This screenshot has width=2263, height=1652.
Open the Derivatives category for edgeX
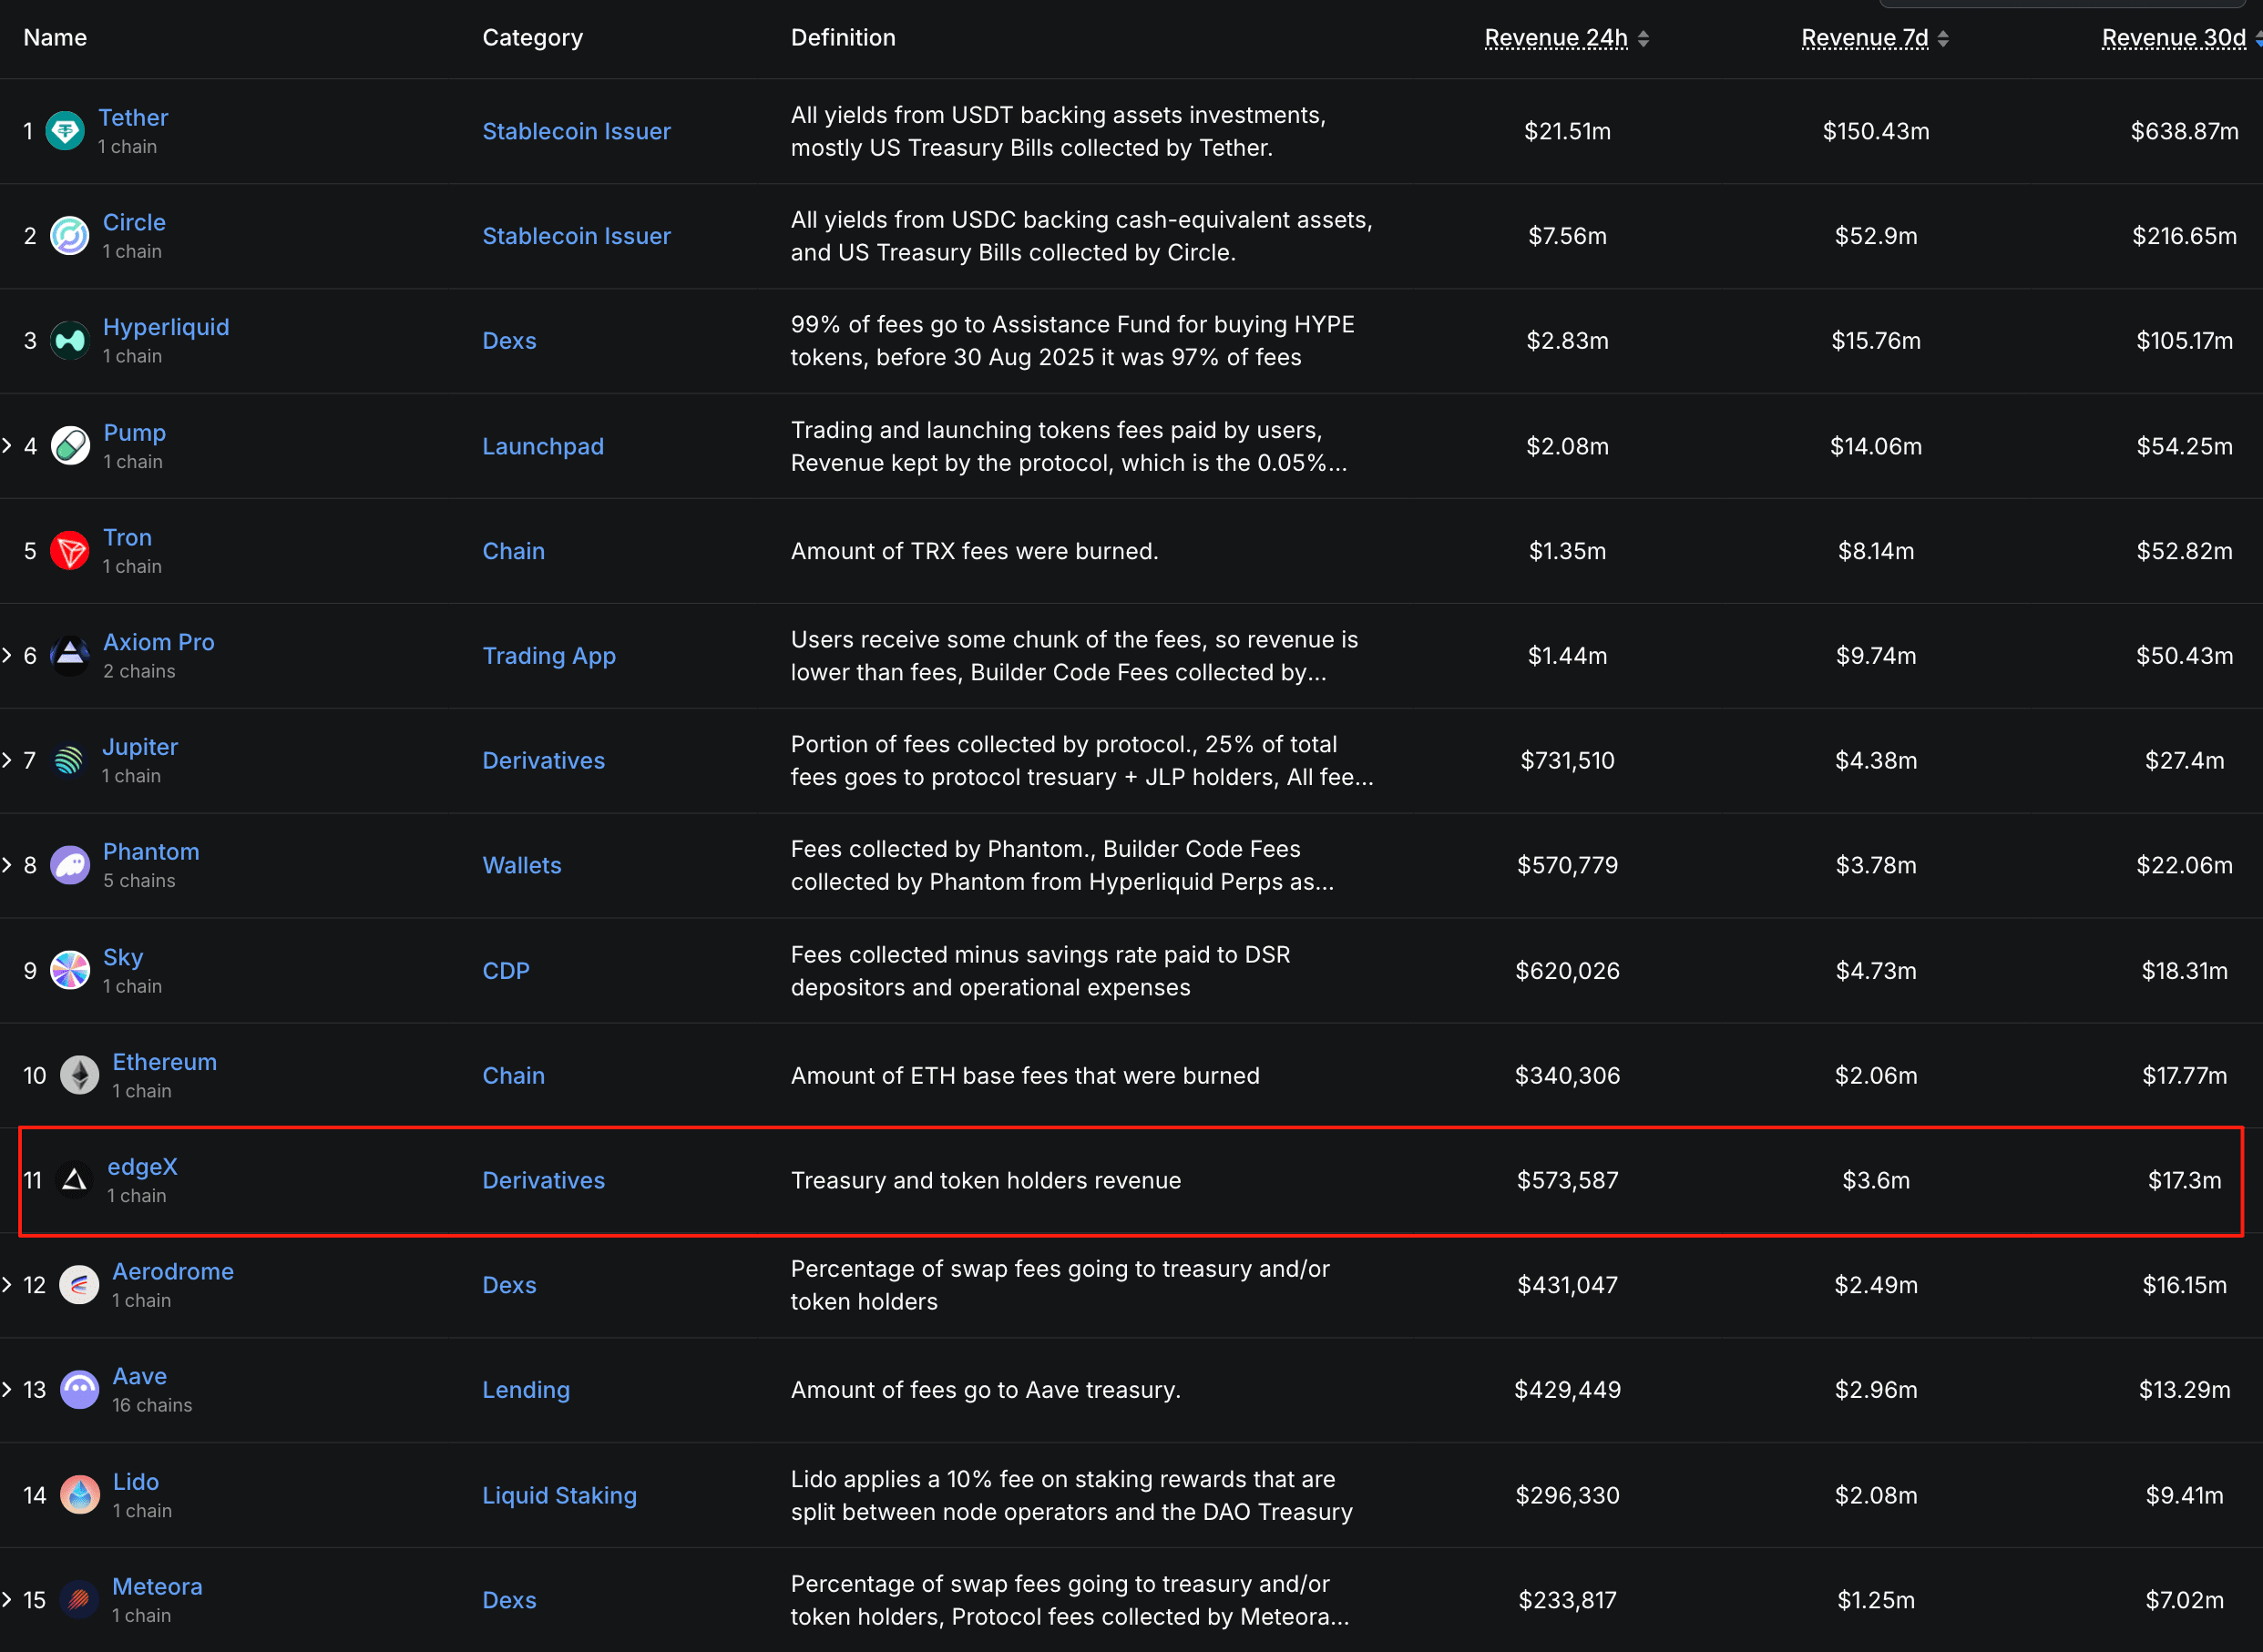pos(543,1181)
